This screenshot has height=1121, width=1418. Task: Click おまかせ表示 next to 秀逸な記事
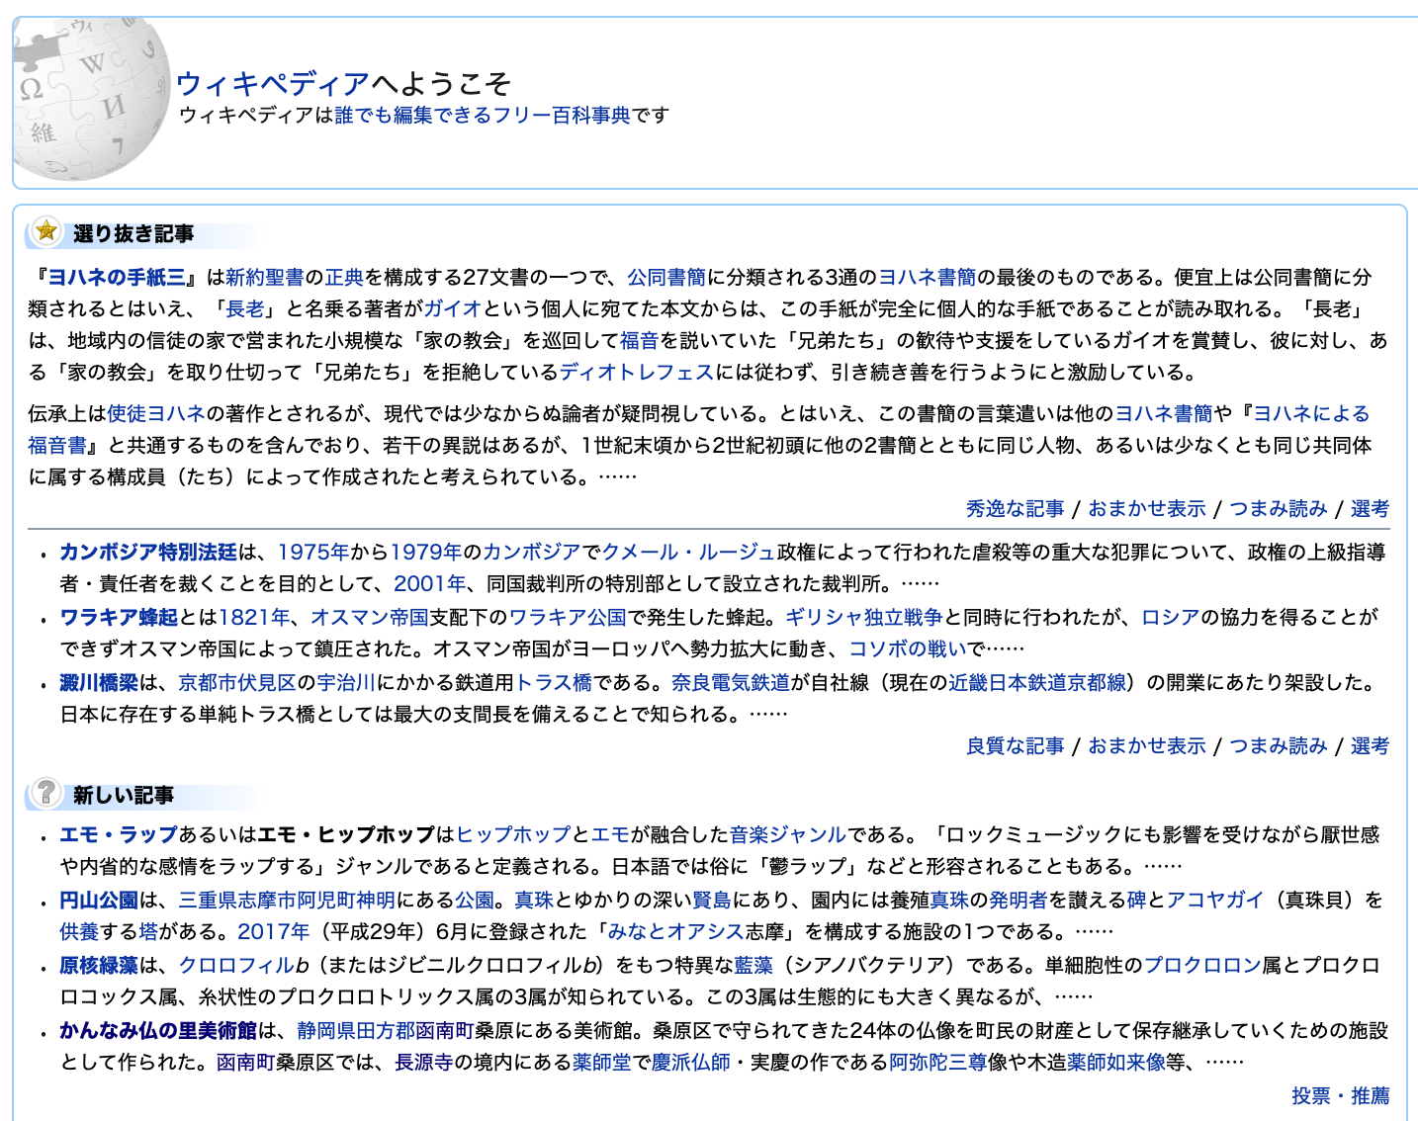(1147, 509)
